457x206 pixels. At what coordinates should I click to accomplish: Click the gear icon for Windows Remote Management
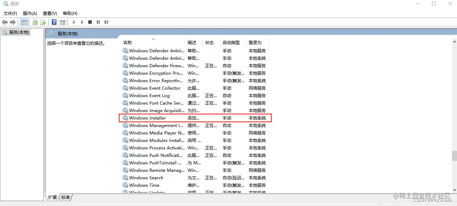click(x=125, y=170)
